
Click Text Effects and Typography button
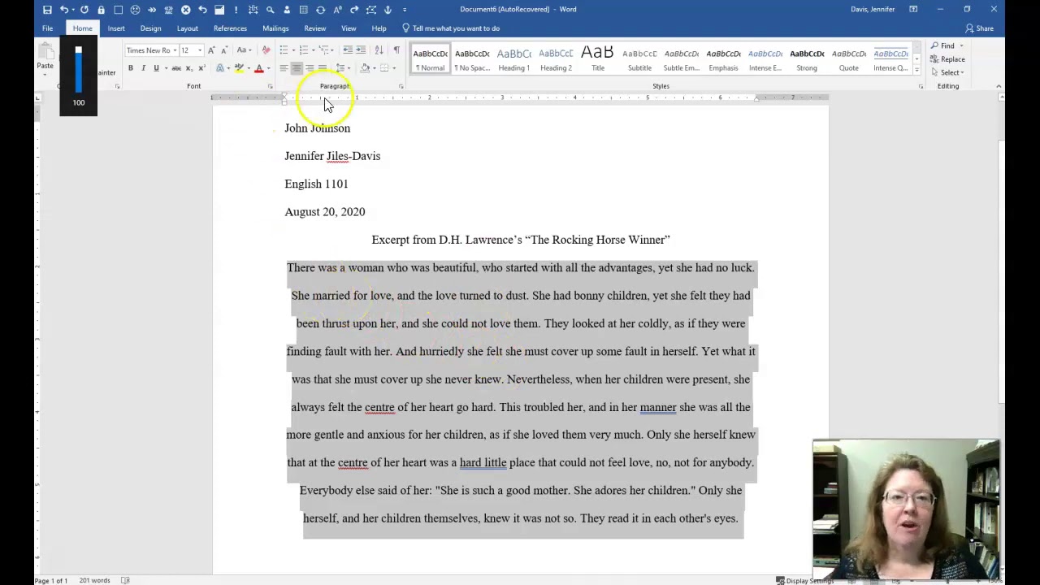219,68
